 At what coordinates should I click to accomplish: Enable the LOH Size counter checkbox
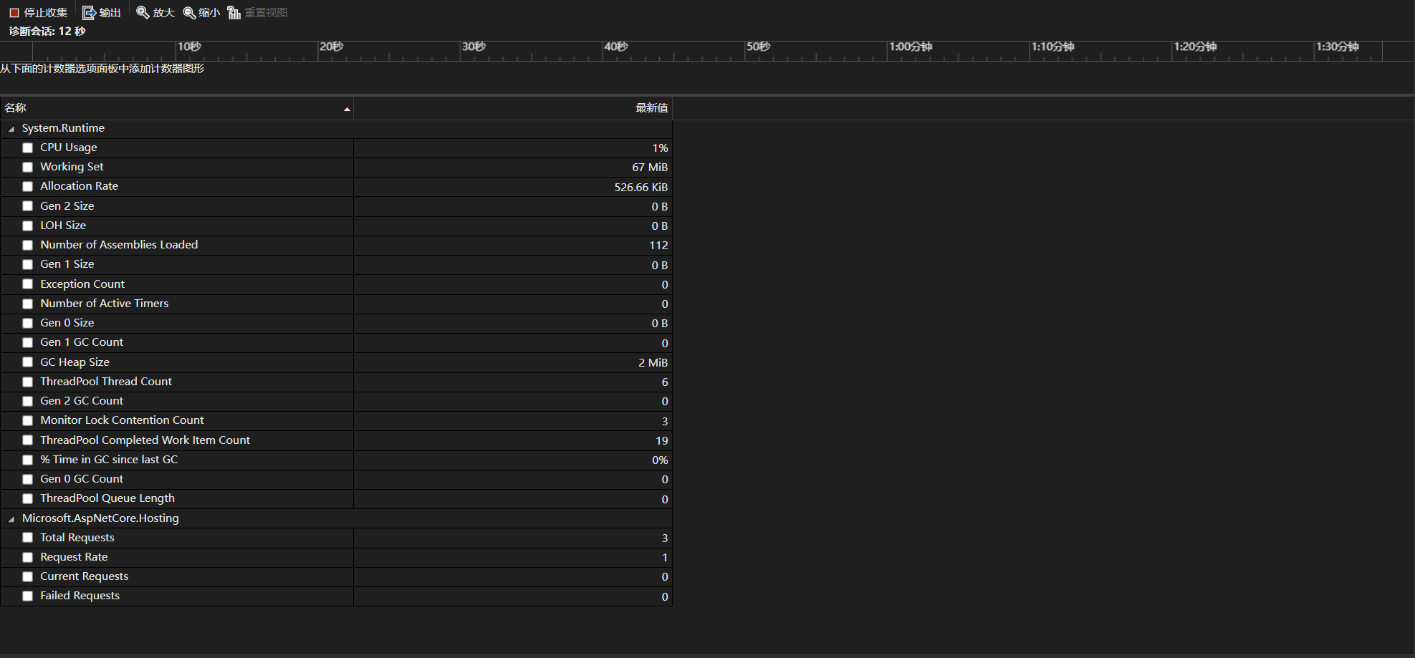[x=28, y=226]
